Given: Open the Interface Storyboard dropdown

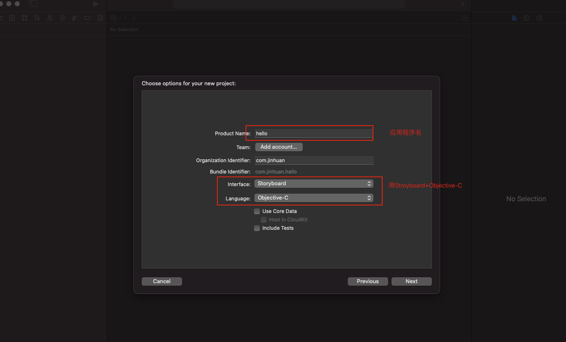Looking at the screenshot, I should coord(314,184).
